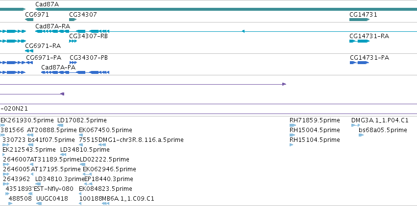417x206 pixels.
Task: Select the CG34307 gene glyph
Action: click(73, 20)
